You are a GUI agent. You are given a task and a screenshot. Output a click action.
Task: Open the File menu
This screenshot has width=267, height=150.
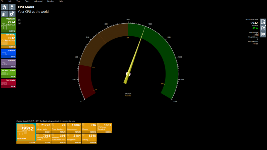point(2,1)
